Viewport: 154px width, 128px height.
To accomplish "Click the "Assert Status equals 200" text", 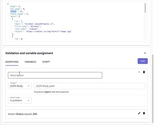I will [x=22, y=114].
